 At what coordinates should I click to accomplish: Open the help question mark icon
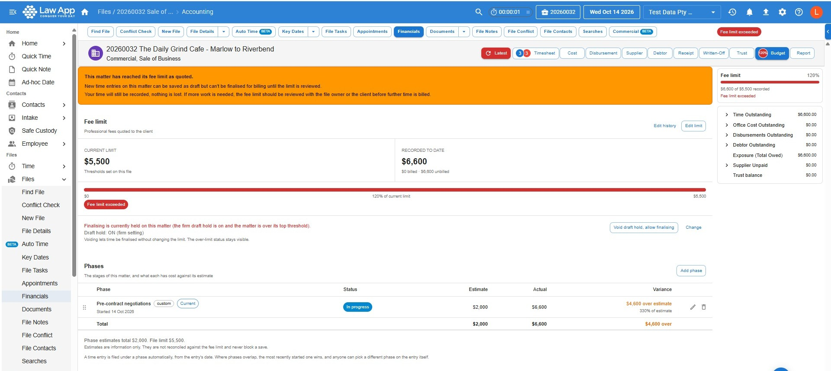pos(799,12)
